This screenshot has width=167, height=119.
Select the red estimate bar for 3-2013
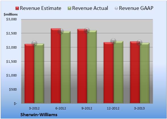(135, 72)
